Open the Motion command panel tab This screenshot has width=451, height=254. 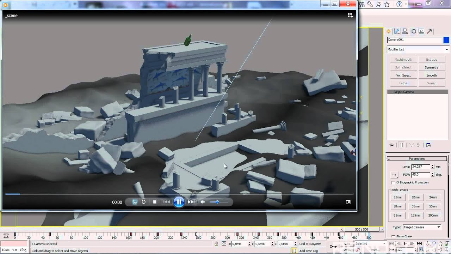414,31
